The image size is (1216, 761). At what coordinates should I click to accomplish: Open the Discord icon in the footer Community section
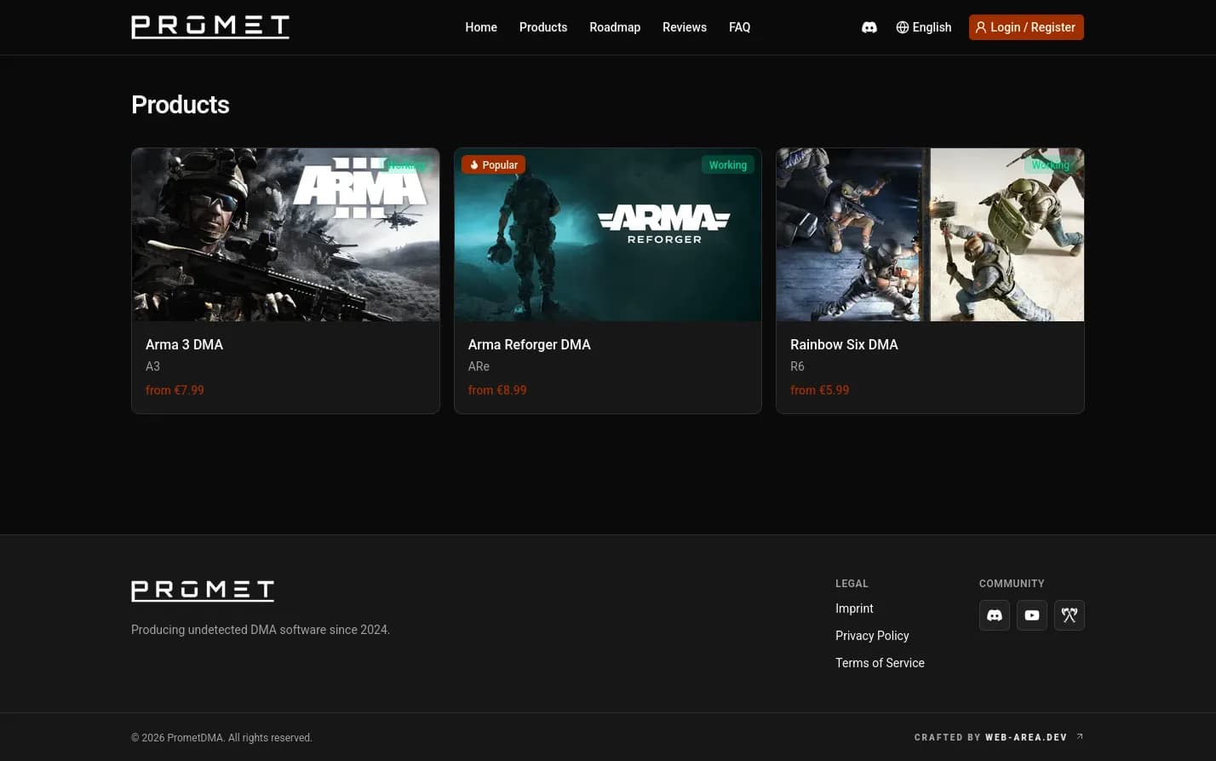[995, 615]
